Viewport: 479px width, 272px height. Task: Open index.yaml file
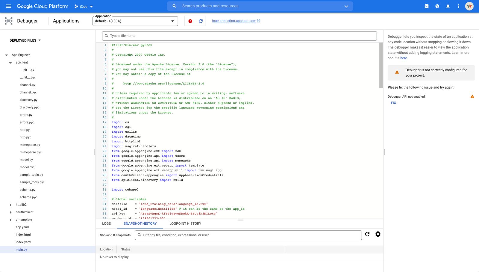pyautogui.click(x=23, y=242)
